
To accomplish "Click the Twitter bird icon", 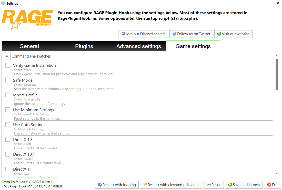I will click(x=174, y=34).
